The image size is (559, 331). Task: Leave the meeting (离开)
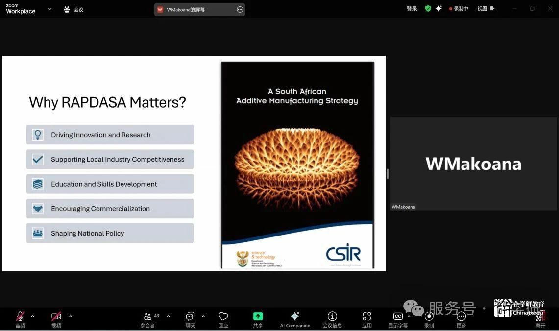[540, 319]
